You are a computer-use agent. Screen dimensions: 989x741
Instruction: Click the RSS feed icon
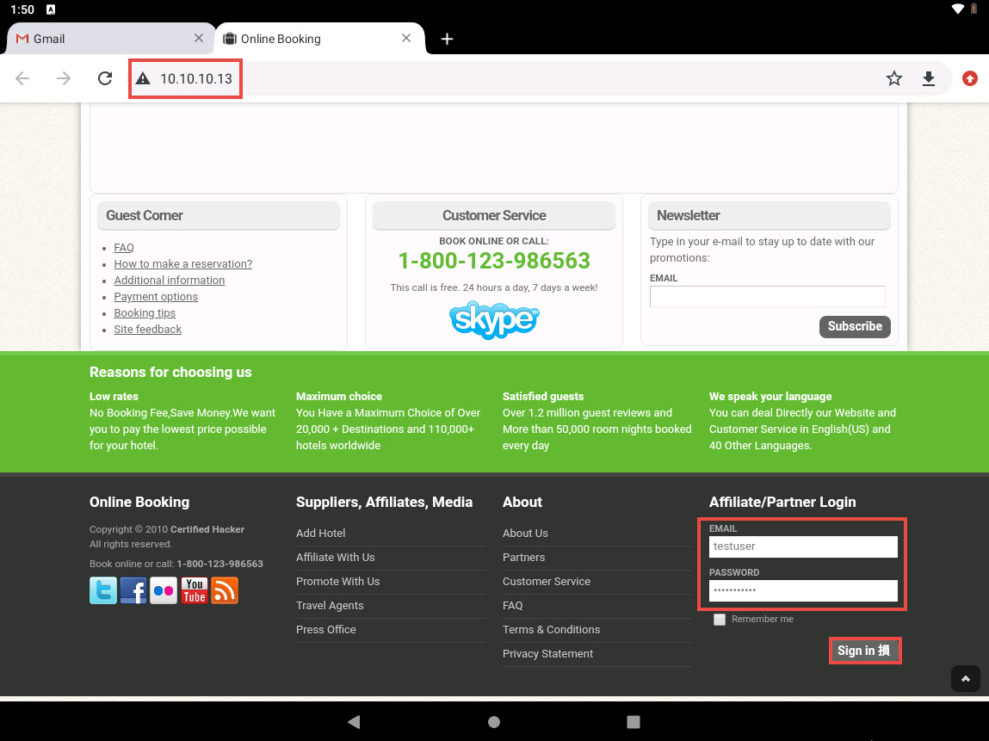[225, 590]
